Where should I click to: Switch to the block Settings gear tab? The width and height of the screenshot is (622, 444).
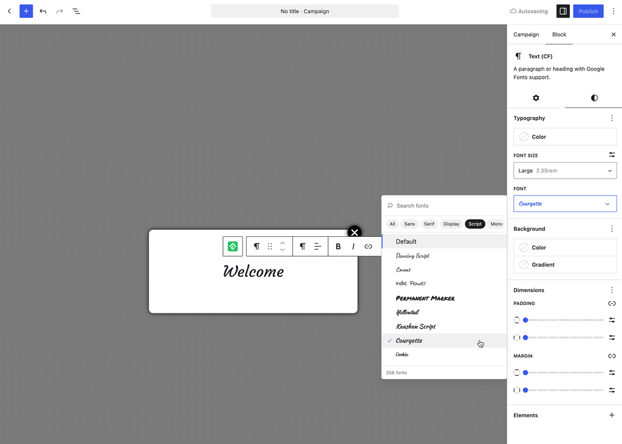pos(536,98)
